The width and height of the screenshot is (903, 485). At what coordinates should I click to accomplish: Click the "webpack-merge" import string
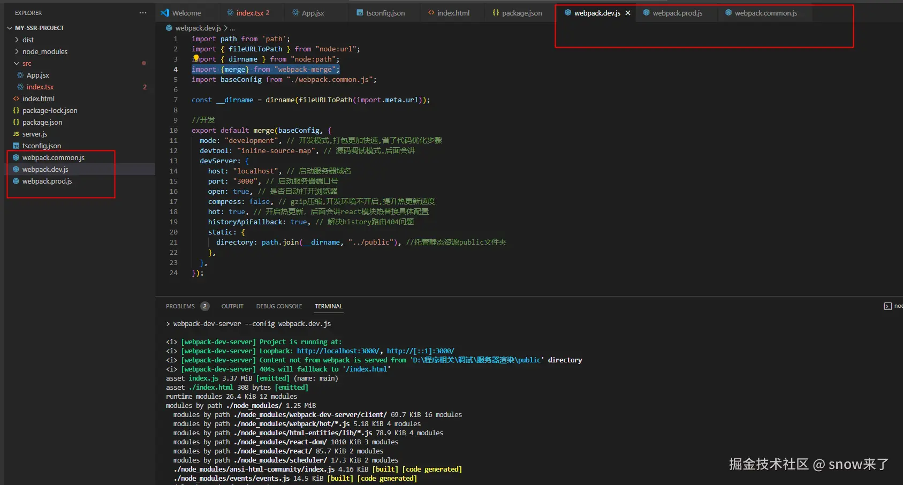[x=305, y=69]
